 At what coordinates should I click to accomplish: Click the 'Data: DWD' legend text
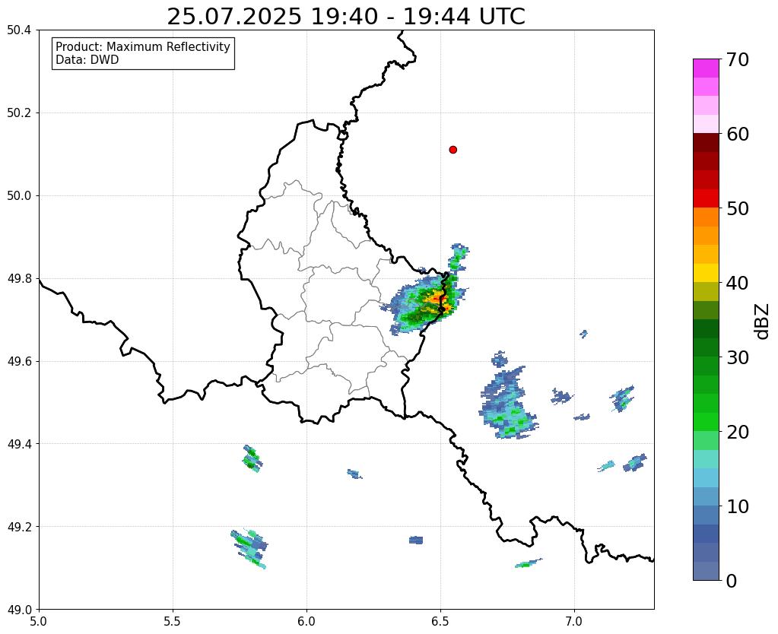[x=87, y=59]
